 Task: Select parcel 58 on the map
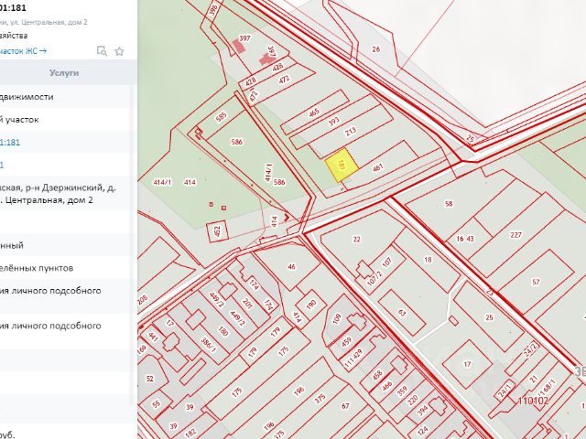click(x=448, y=202)
